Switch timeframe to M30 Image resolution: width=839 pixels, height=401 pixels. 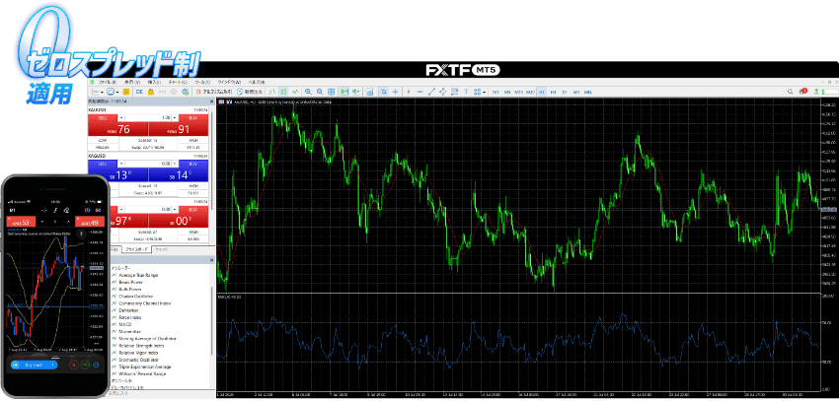point(530,92)
